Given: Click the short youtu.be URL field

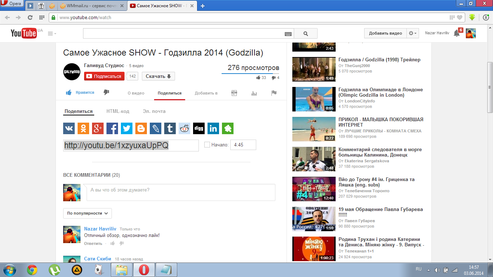Looking at the screenshot, I should point(131,145).
